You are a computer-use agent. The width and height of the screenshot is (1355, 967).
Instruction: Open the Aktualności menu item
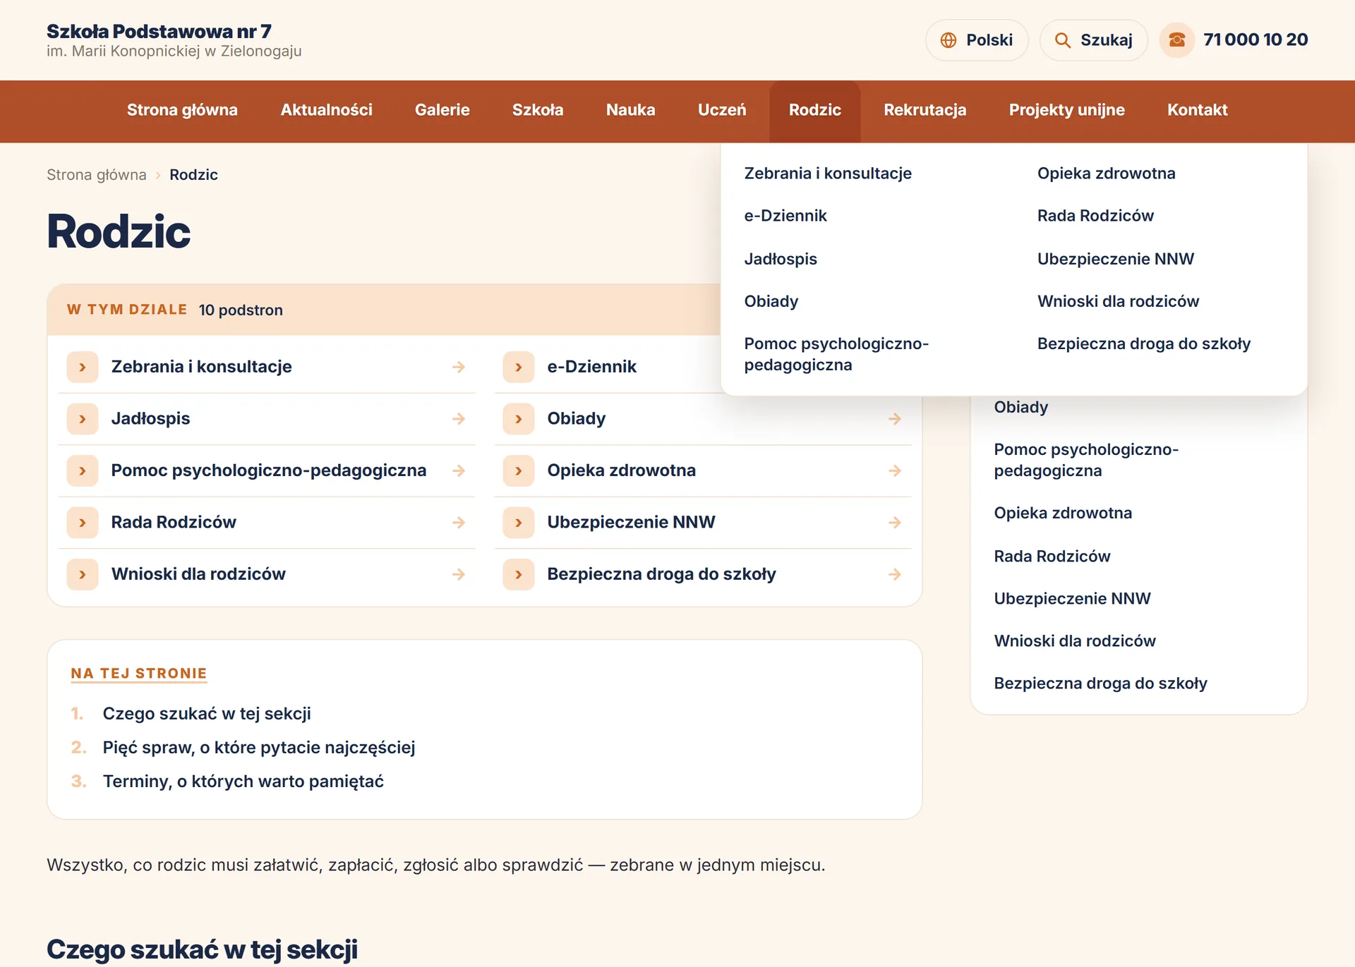[x=326, y=110]
